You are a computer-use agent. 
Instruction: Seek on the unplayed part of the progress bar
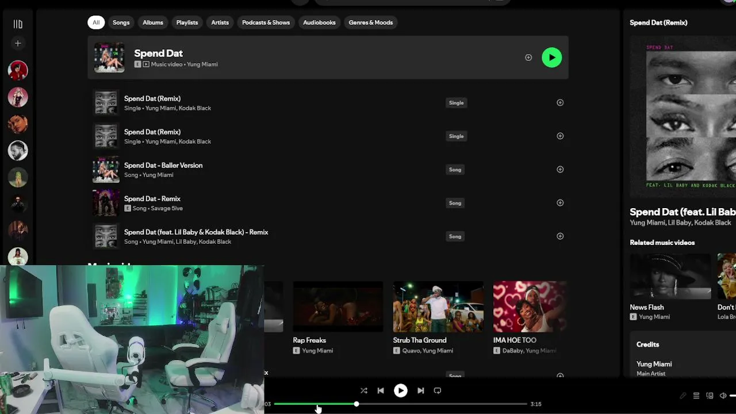click(x=442, y=404)
